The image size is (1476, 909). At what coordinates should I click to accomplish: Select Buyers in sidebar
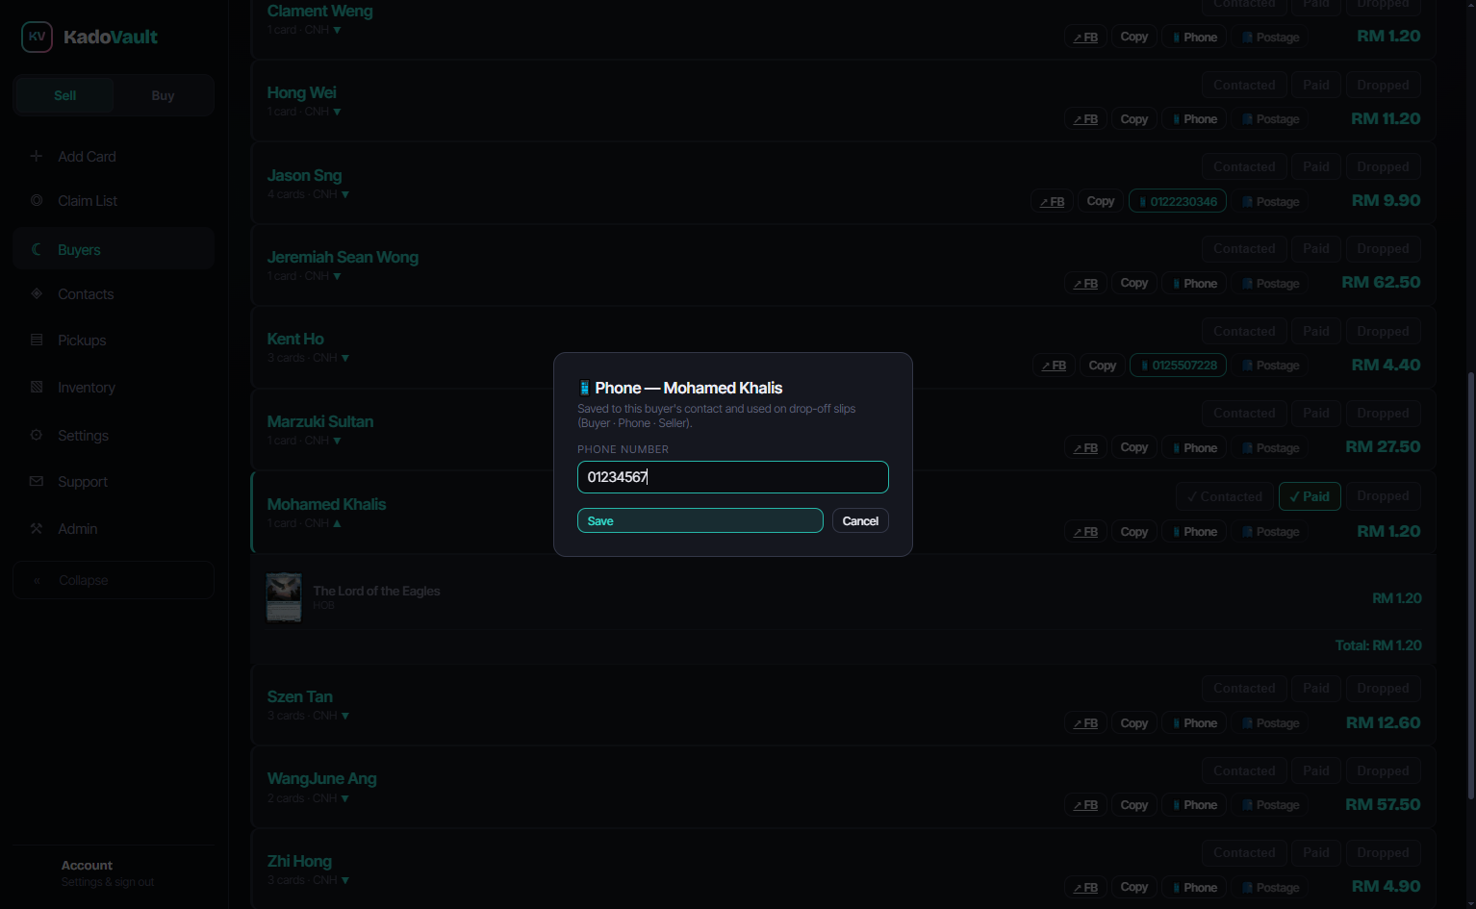pos(114,249)
